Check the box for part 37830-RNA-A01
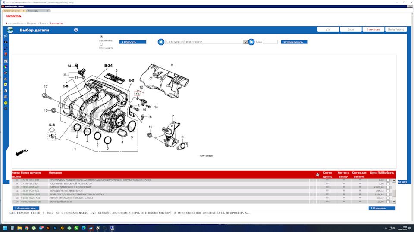 point(388,187)
